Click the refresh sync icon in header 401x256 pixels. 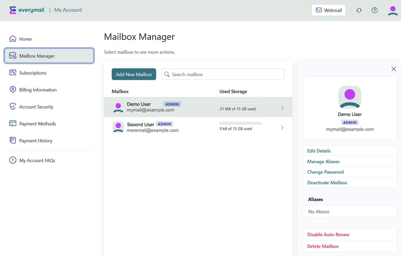(x=359, y=10)
